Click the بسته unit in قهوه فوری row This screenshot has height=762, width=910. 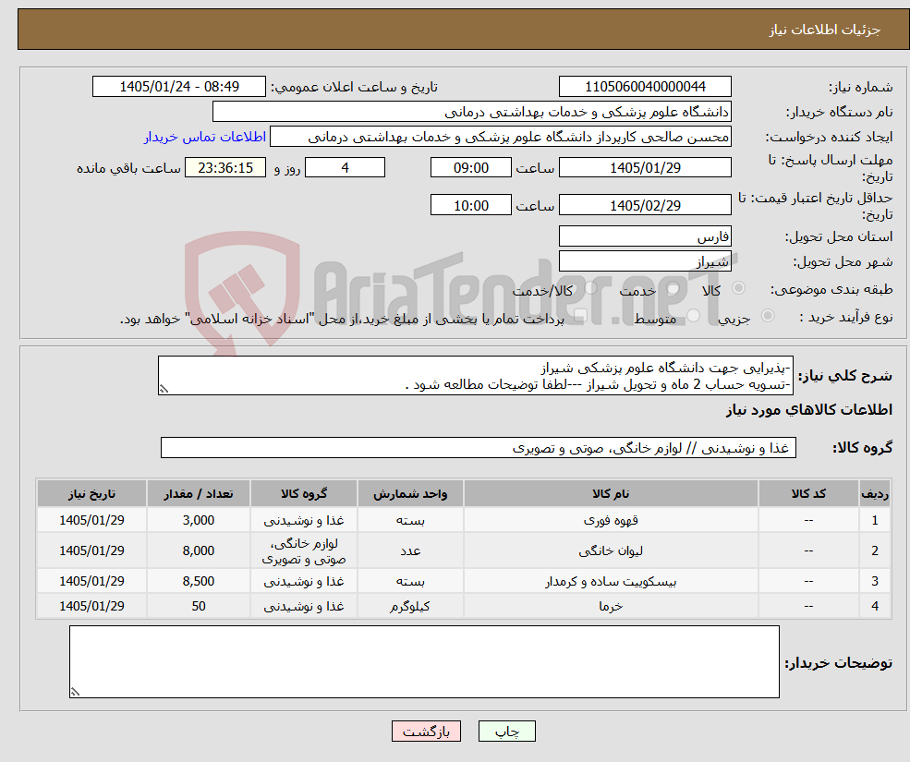410,520
